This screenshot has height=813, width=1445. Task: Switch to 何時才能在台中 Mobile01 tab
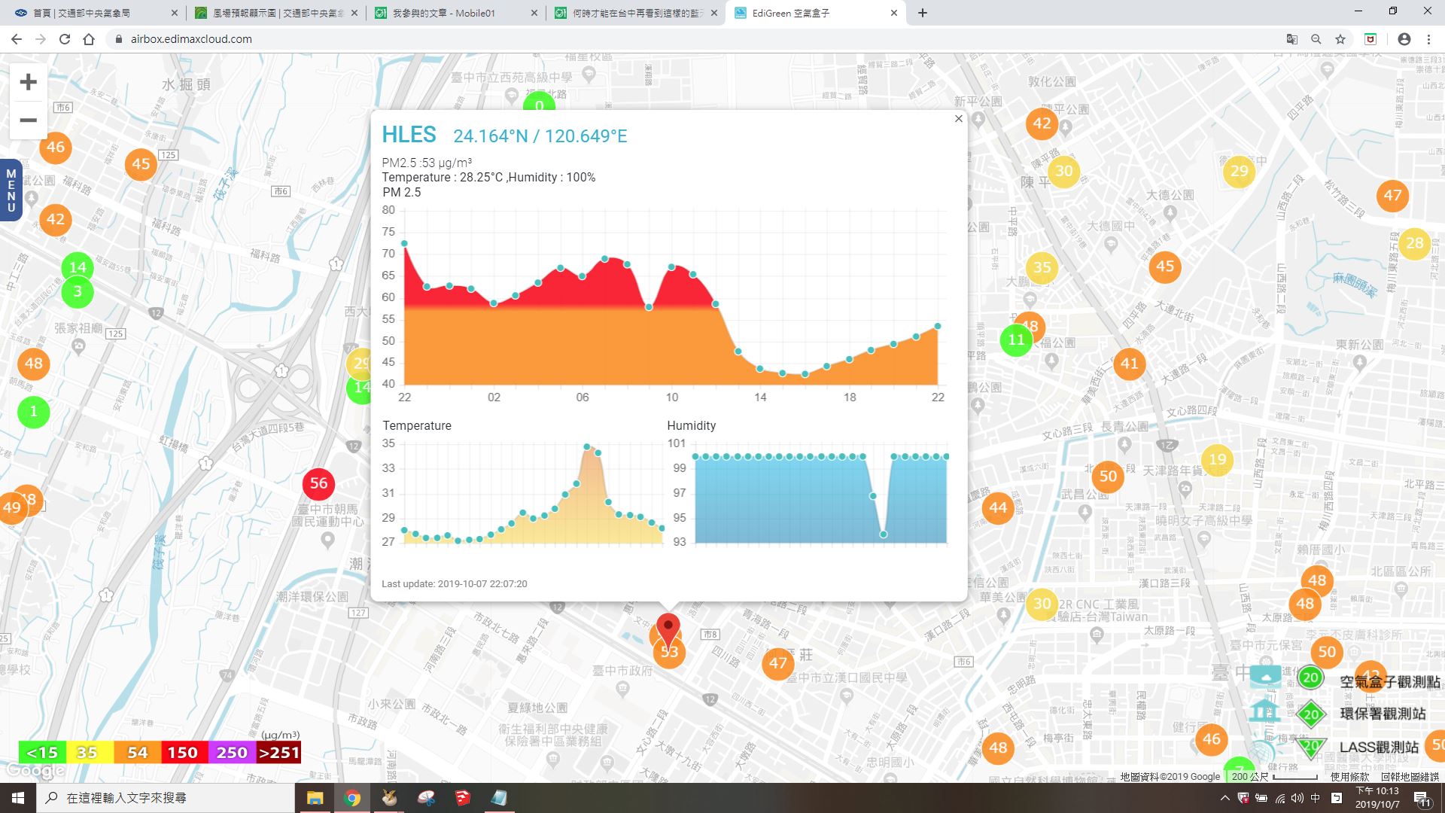click(x=637, y=13)
